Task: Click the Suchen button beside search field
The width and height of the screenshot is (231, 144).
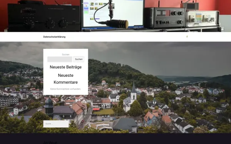Action: [79, 59]
